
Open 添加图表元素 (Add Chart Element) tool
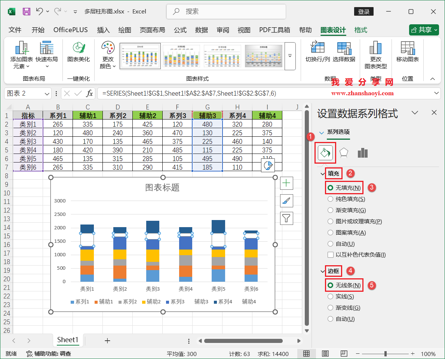(22, 55)
